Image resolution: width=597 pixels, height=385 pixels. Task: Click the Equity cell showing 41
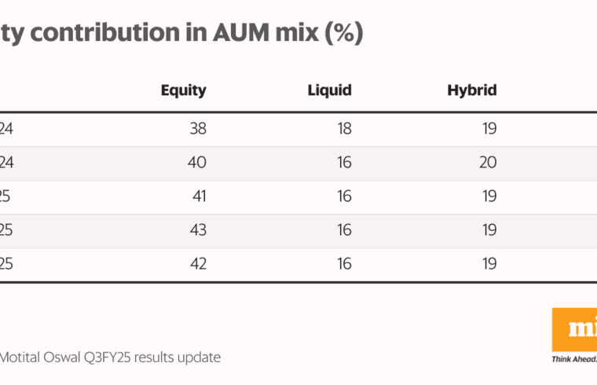pos(199,196)
